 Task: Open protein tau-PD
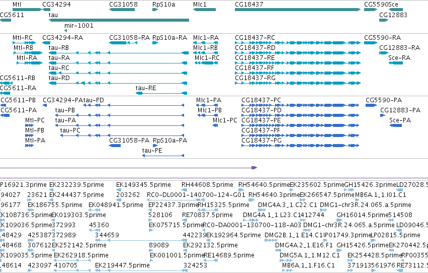[134, 105]
